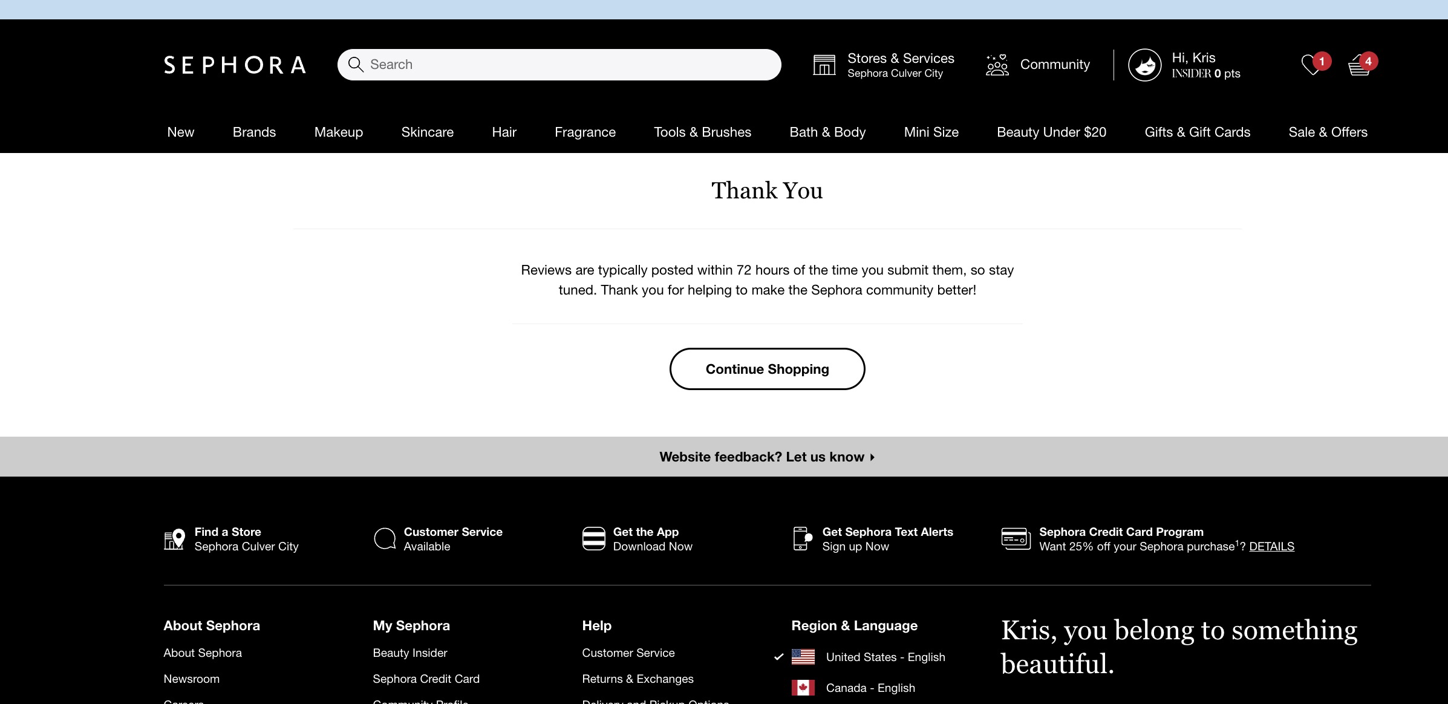Open the credit card DETAILS link

1271,547
